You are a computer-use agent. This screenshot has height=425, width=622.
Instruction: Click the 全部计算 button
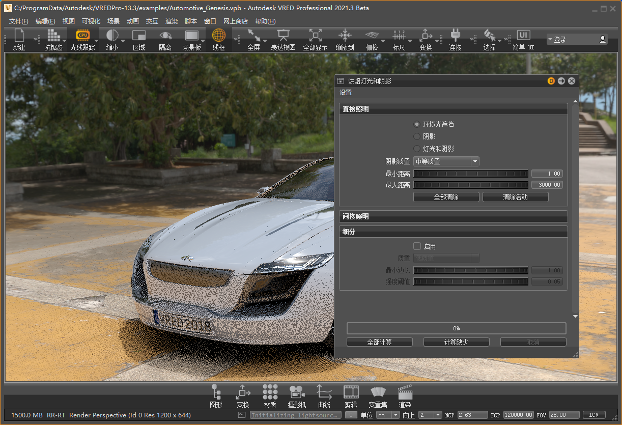380,342
